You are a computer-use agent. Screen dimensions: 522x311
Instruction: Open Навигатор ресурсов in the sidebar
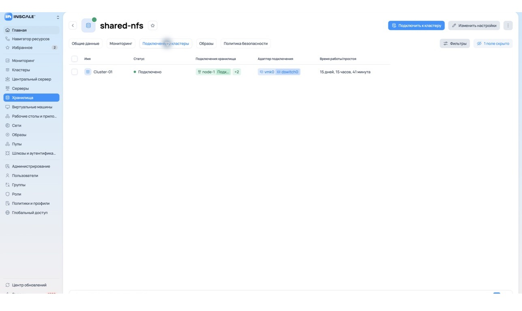point(32,39)
